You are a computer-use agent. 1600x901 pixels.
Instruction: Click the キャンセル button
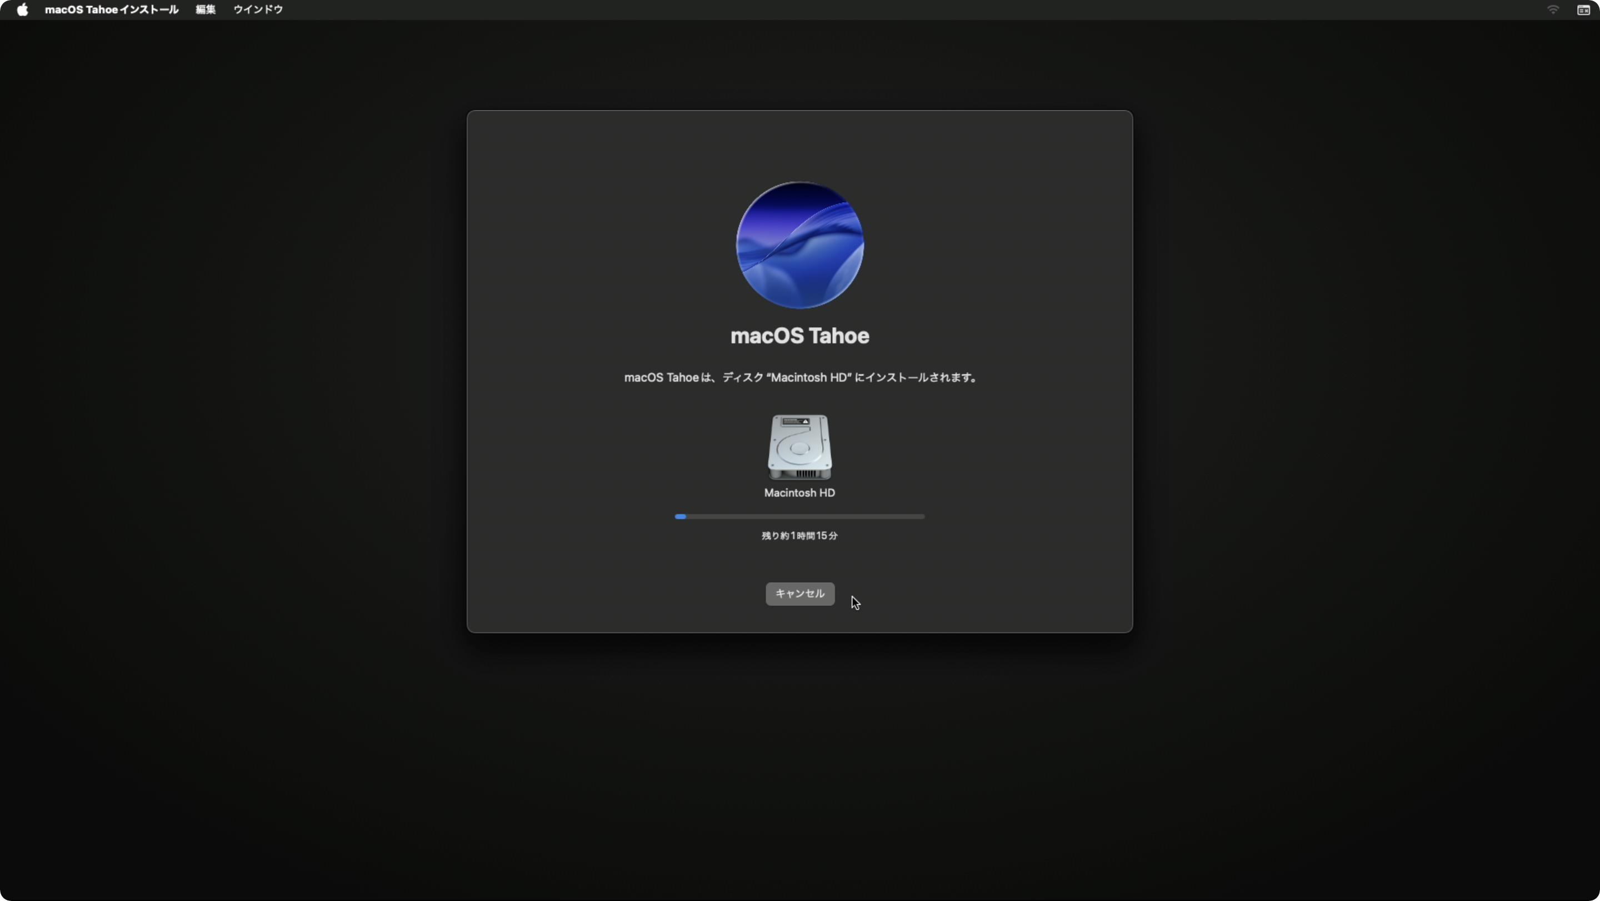tap(800, 594)
